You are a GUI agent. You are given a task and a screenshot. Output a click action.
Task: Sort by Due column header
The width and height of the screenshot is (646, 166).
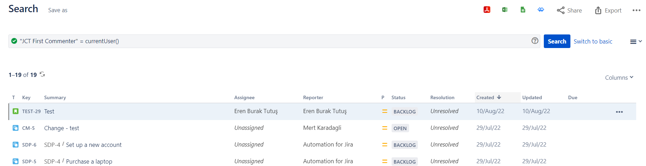[573, 97]
